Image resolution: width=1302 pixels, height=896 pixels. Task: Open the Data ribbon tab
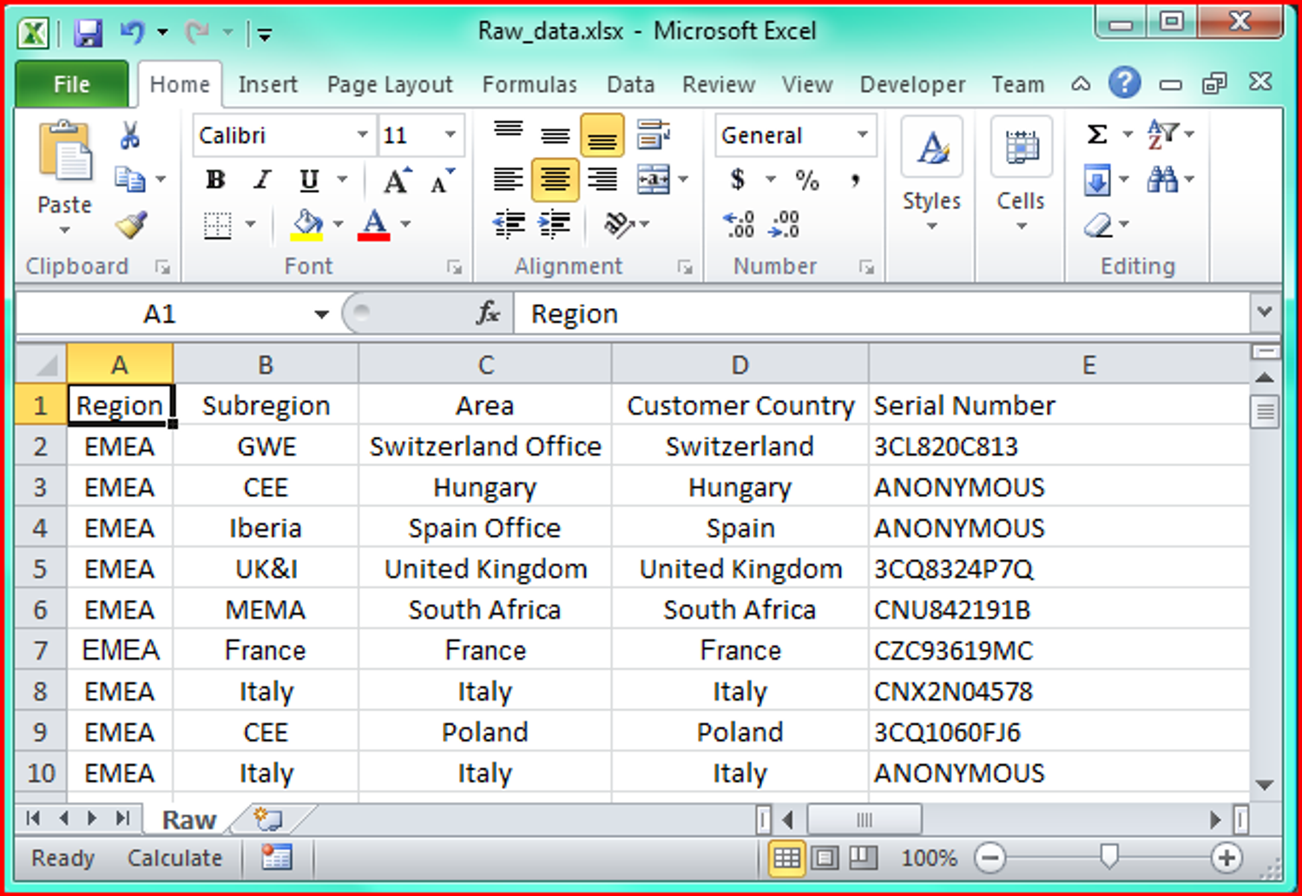click(x=630, y=84)
